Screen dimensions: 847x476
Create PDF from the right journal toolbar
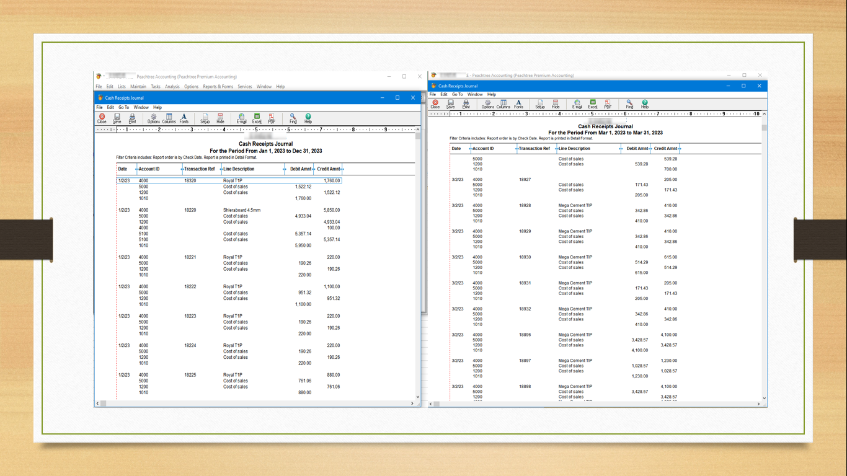(x=608, y=104)
